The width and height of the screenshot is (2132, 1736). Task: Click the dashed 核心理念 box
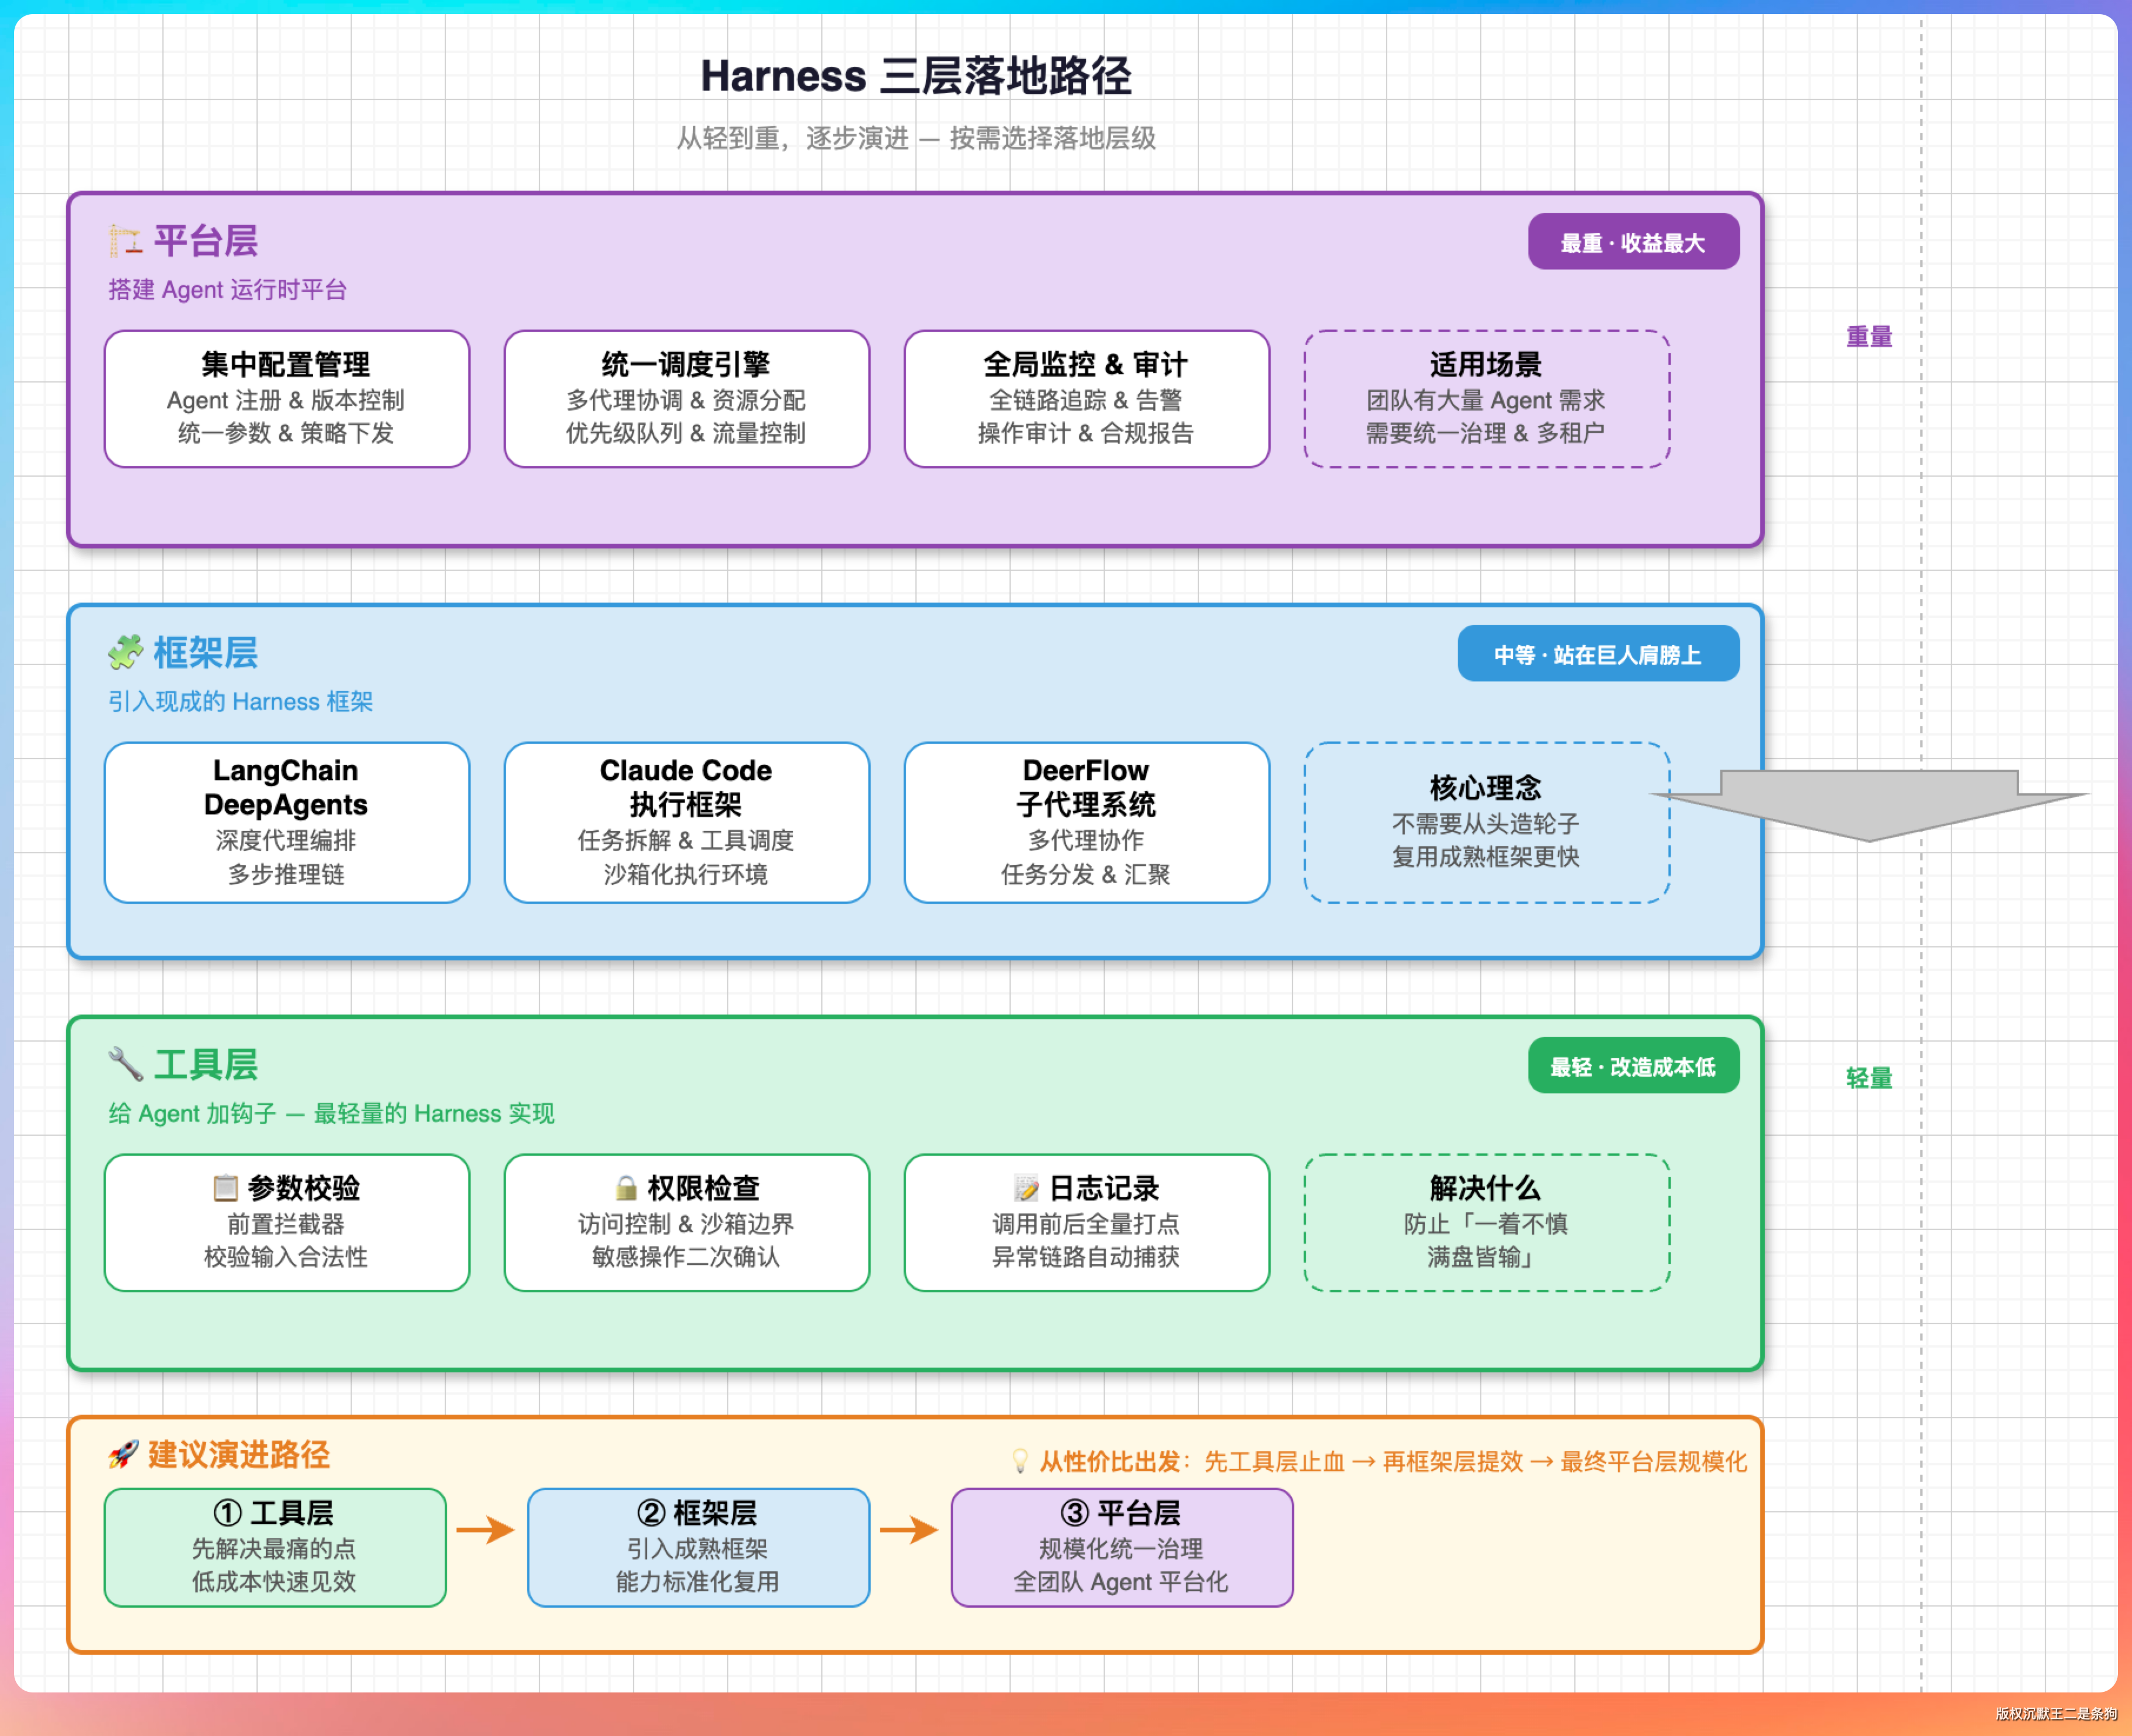pos(1485,822)
